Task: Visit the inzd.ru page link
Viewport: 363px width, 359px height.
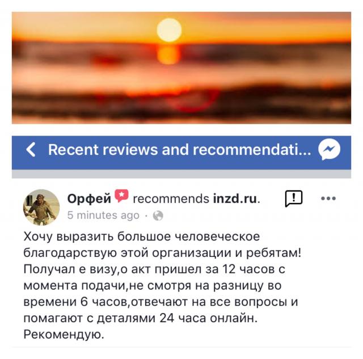Action: point(235,199)
